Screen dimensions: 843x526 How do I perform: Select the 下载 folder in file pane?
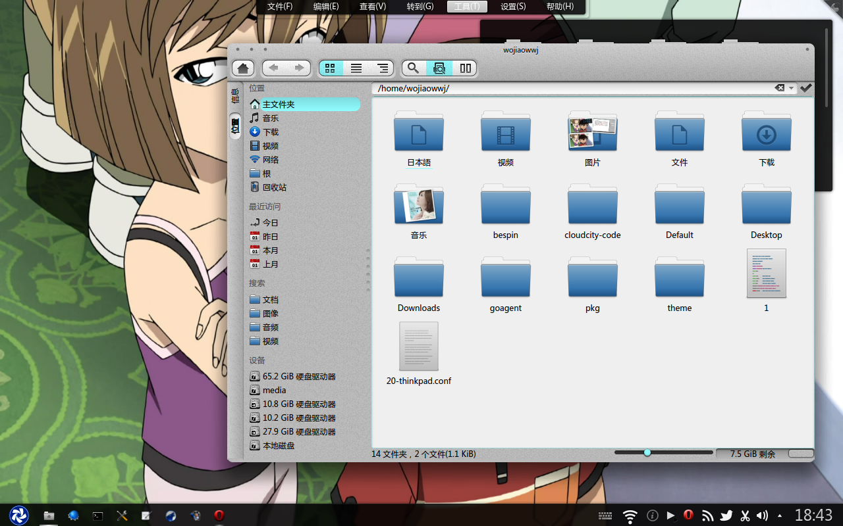[767, 131]
